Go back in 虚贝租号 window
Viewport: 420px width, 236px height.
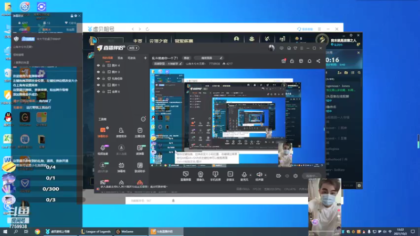point(133,29)
